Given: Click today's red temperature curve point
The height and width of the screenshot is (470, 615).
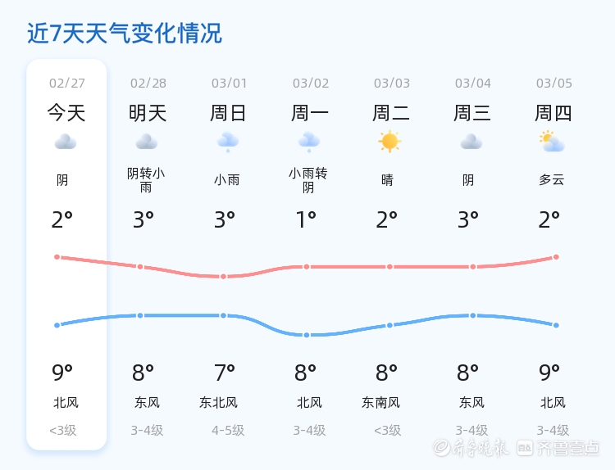Looking at the screenshot, I should click(57, 257).
